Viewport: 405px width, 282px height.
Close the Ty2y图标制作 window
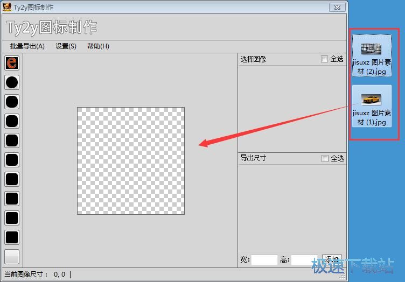[x=337, y=7]
